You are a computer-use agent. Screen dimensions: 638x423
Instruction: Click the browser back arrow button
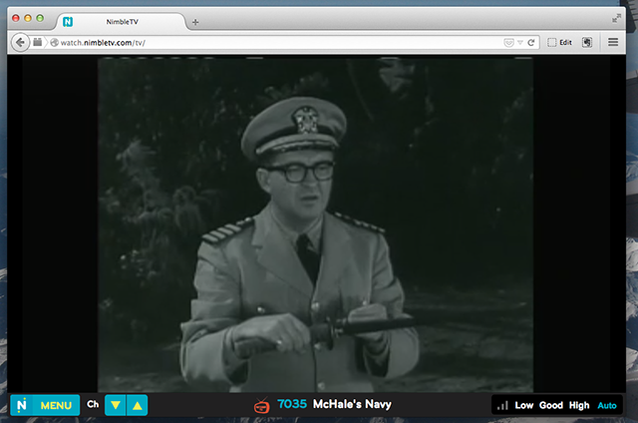coord(20,42)
